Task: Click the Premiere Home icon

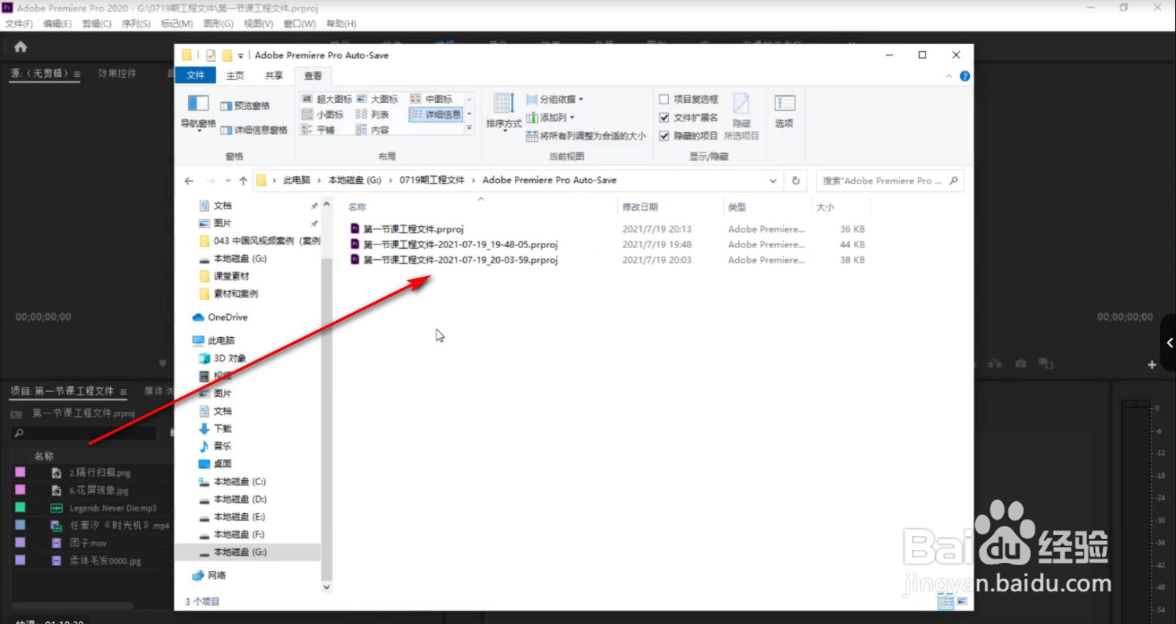Action: pos(21,47)
